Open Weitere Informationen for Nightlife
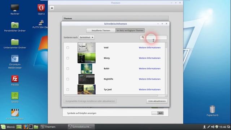Image resolution: width=231 pixels, height=130 pixels. click(x=149, y=79)
